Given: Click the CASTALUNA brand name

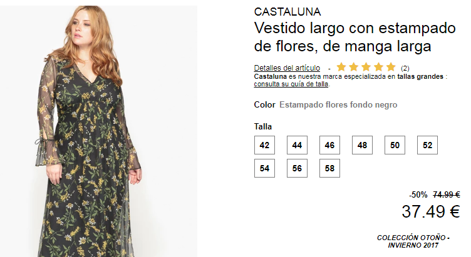Looking at the screenshot, I should tap(287, 12).
